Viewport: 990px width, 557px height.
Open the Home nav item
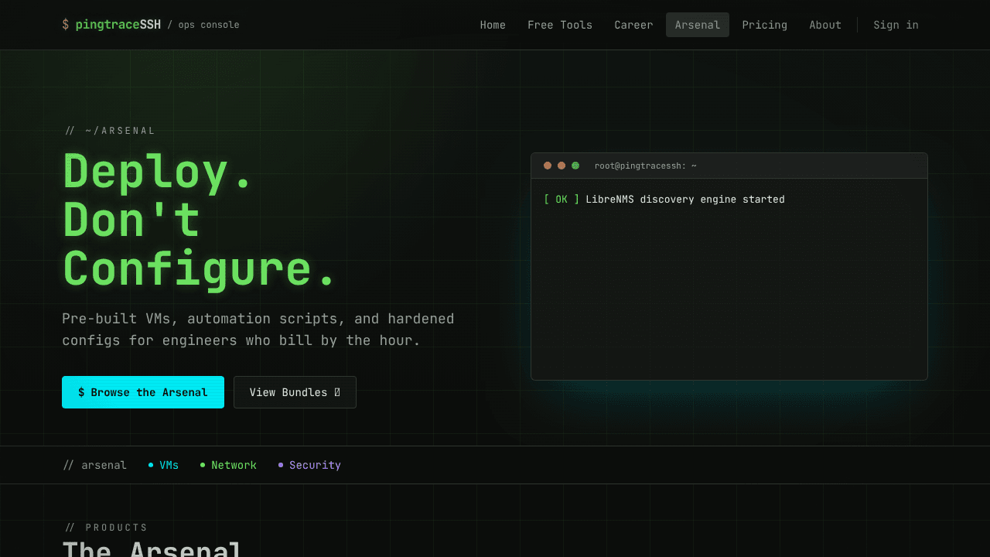point(493,25)
